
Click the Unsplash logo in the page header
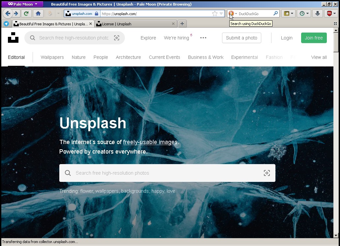tap(13, 38)
